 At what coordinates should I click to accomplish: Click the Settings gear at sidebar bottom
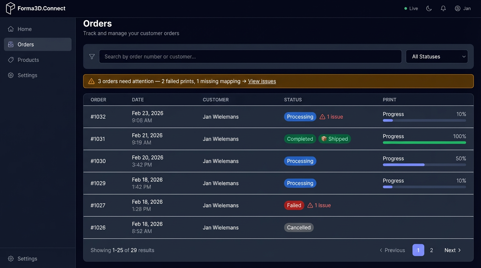pos(10,259)
